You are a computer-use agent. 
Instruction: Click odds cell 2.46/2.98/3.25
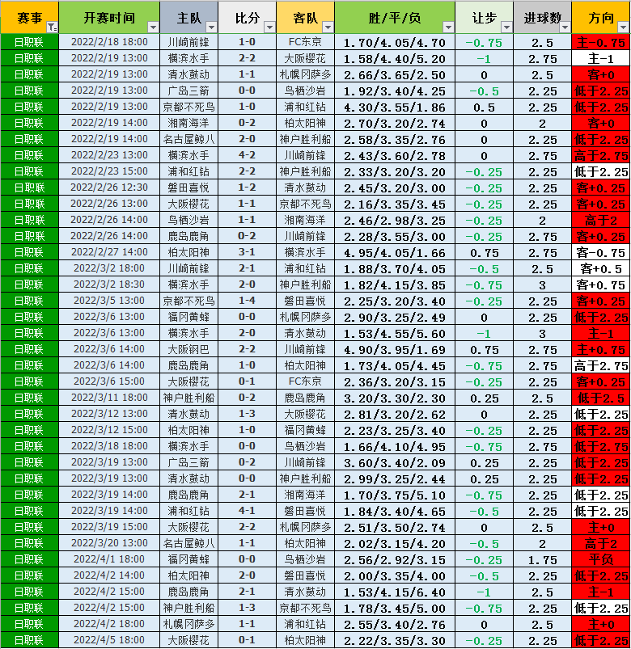click(x=395, y=220)
